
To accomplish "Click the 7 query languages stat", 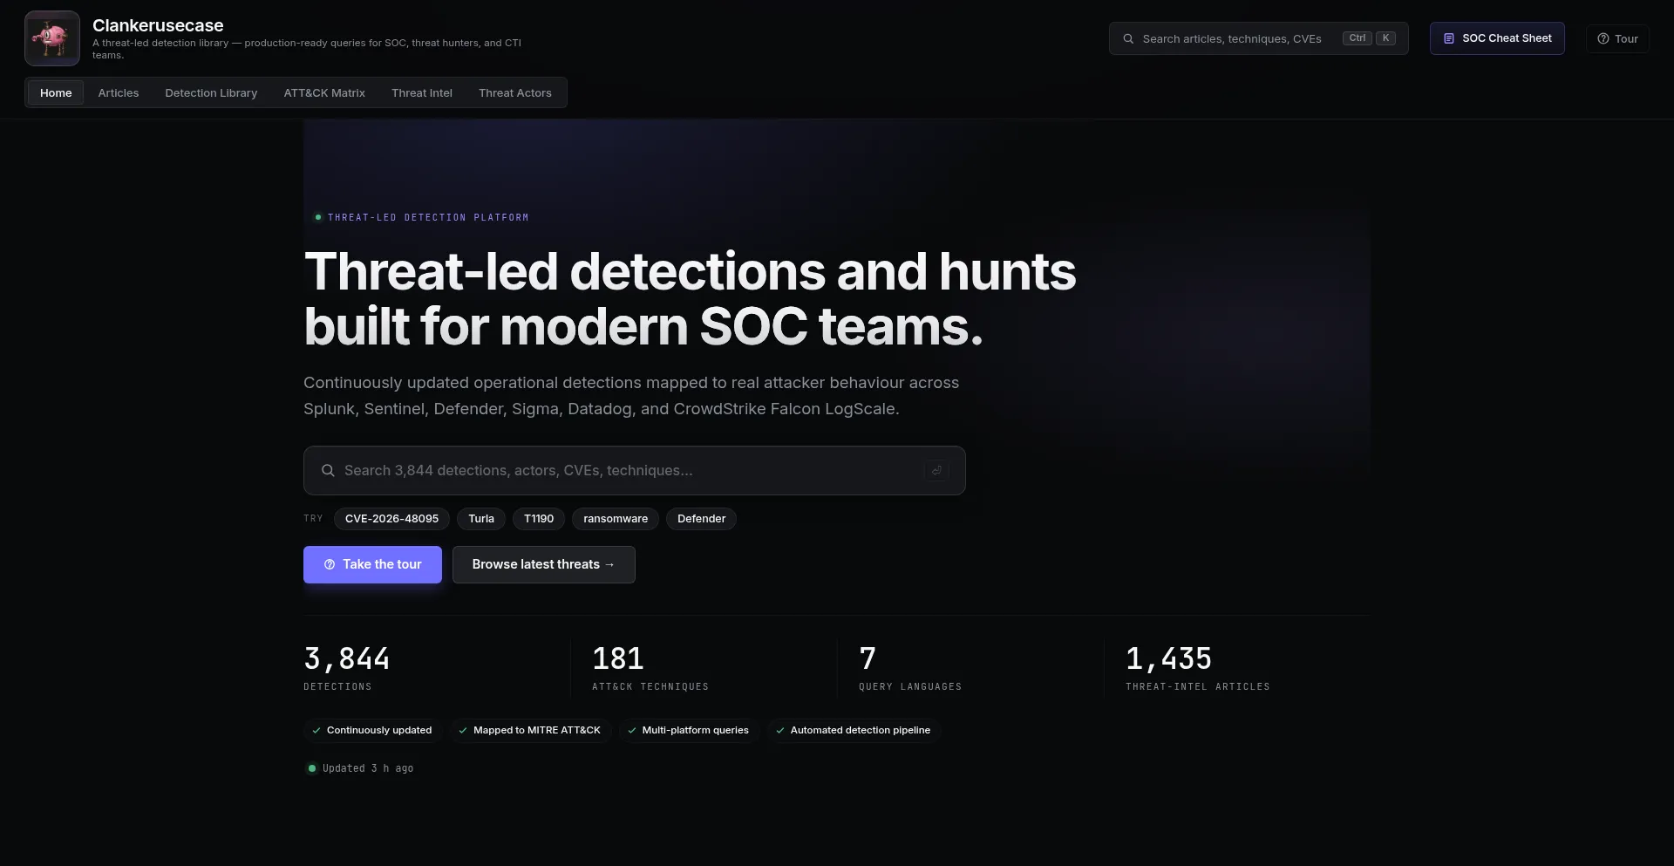I will (x=910, y=668).
